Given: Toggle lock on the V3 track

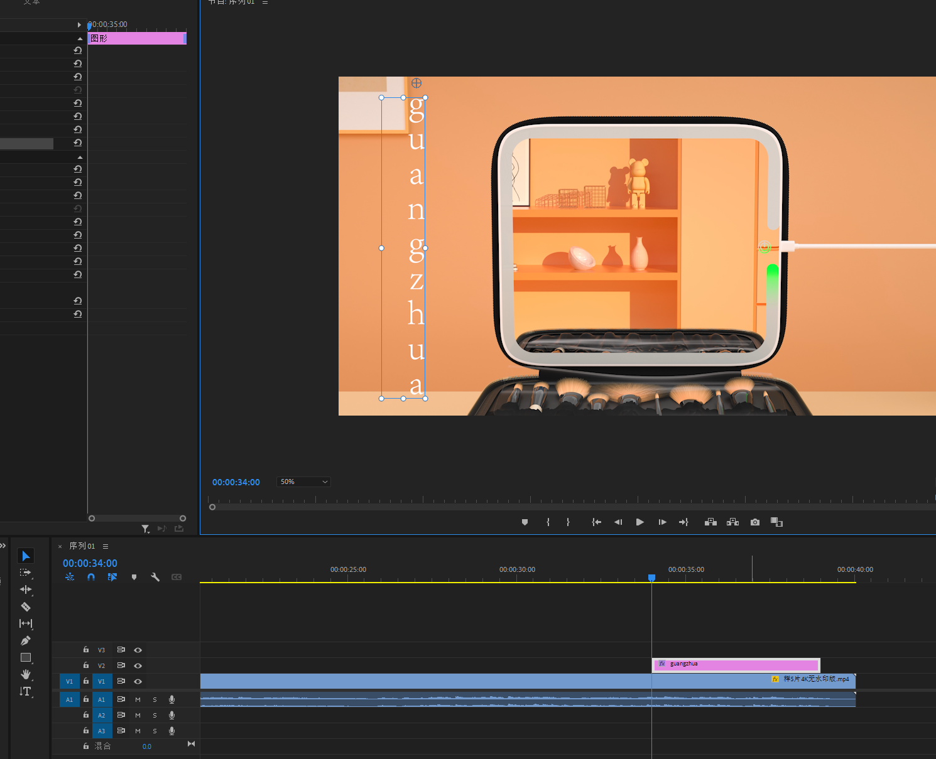Looking at the screenshot, I should [x=86, y=650].
